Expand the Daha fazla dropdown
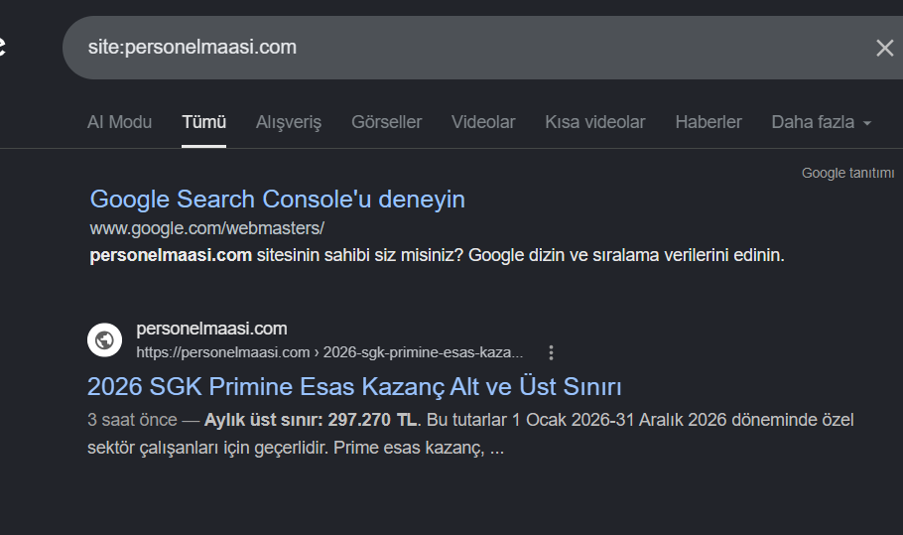 point(822,122)
